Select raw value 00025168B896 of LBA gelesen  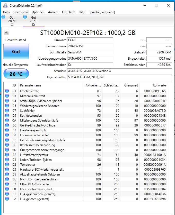point(155,199)
